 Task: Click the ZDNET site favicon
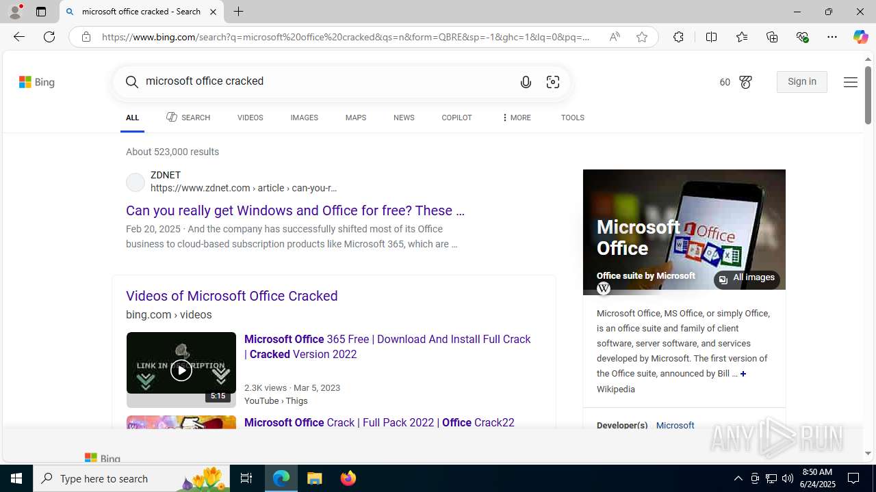pyautogui.click(x=136, y=182)
